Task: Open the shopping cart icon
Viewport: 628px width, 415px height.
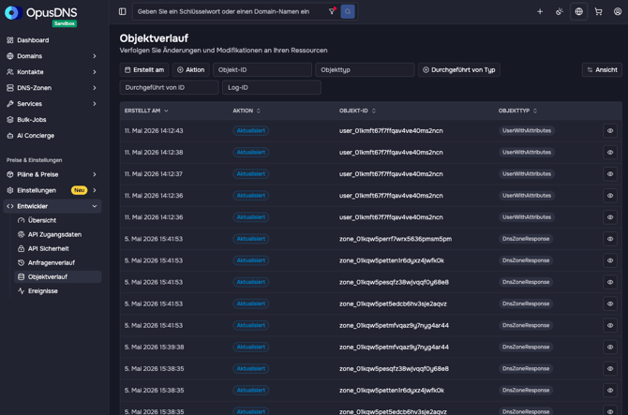Action: tap(598, 11)
